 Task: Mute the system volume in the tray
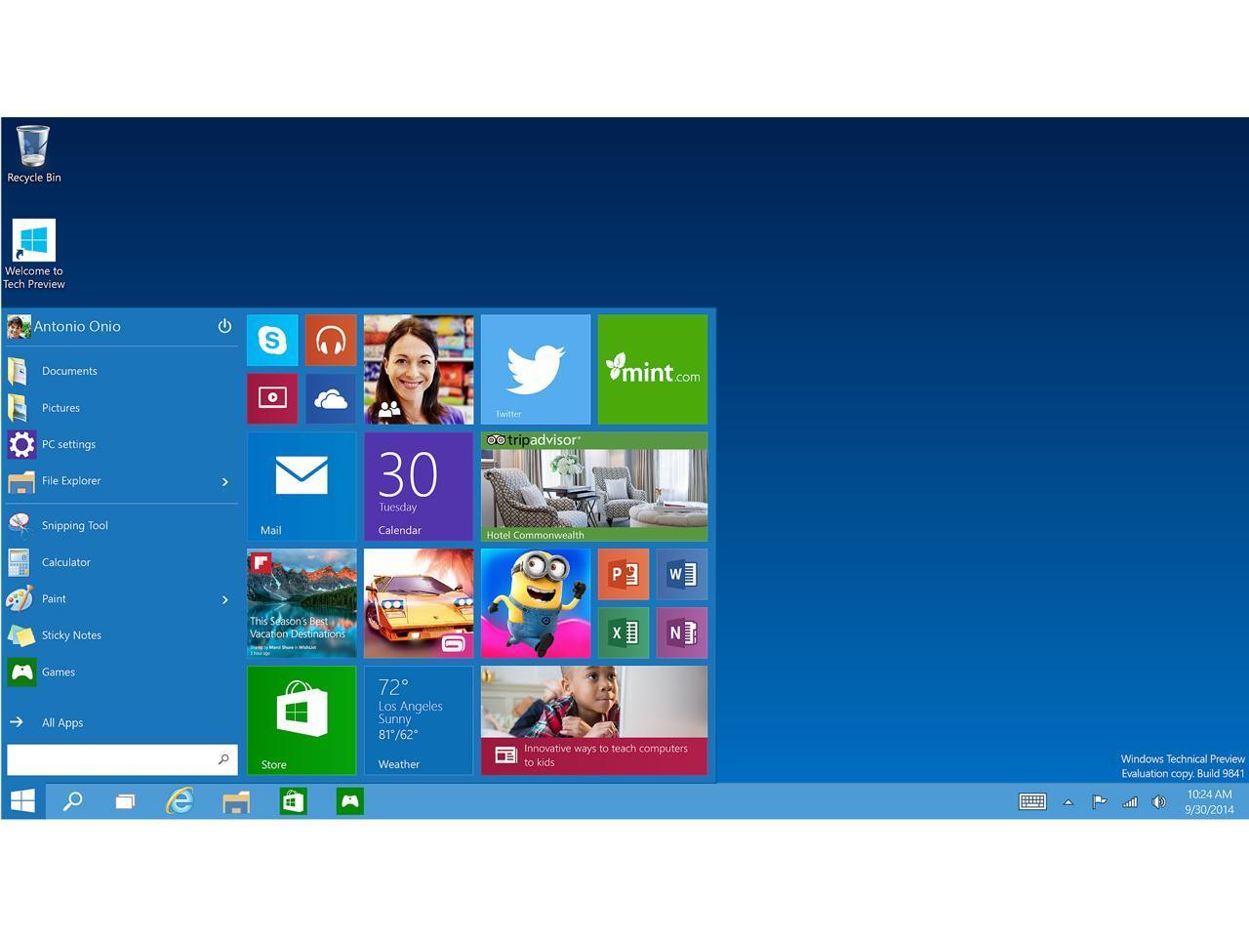point(1159,801)
